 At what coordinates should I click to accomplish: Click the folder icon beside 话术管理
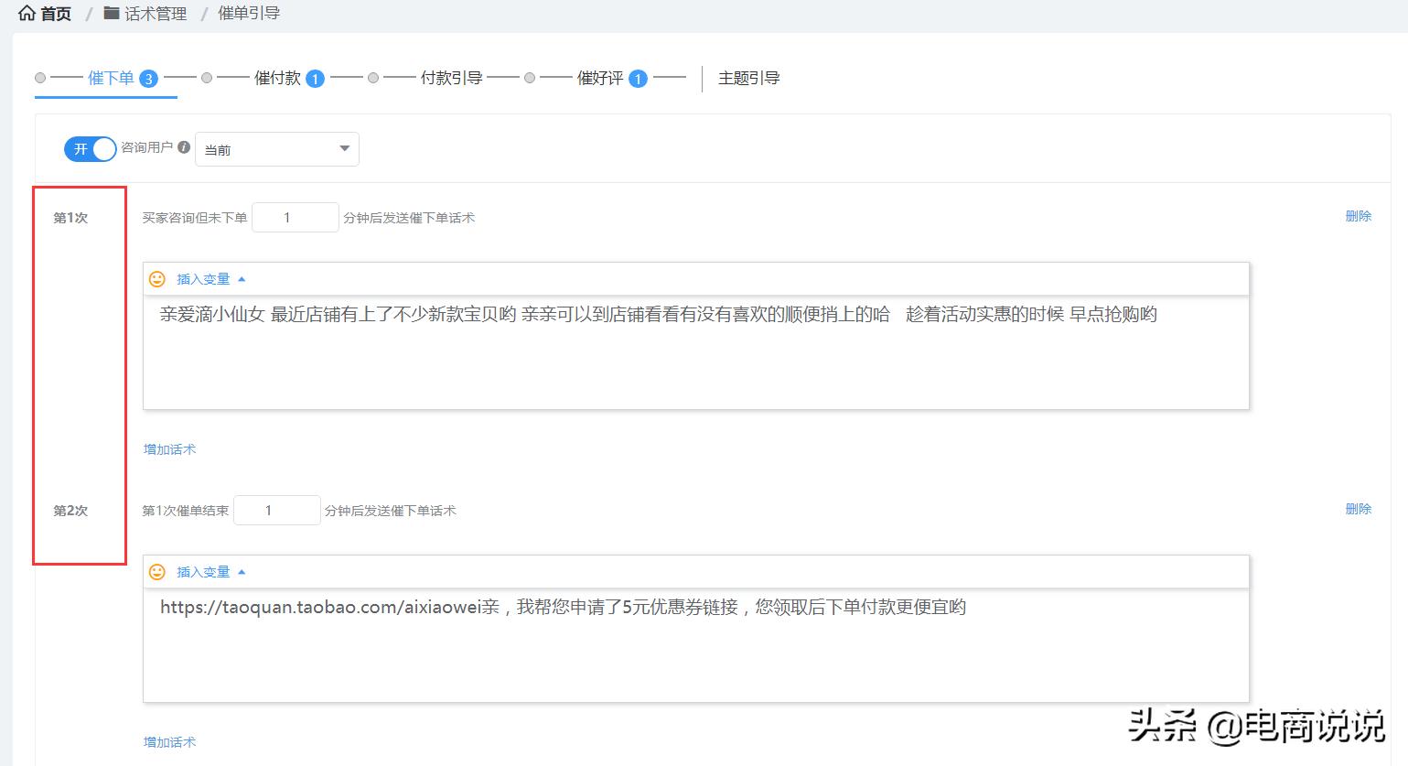coord(112,14)
